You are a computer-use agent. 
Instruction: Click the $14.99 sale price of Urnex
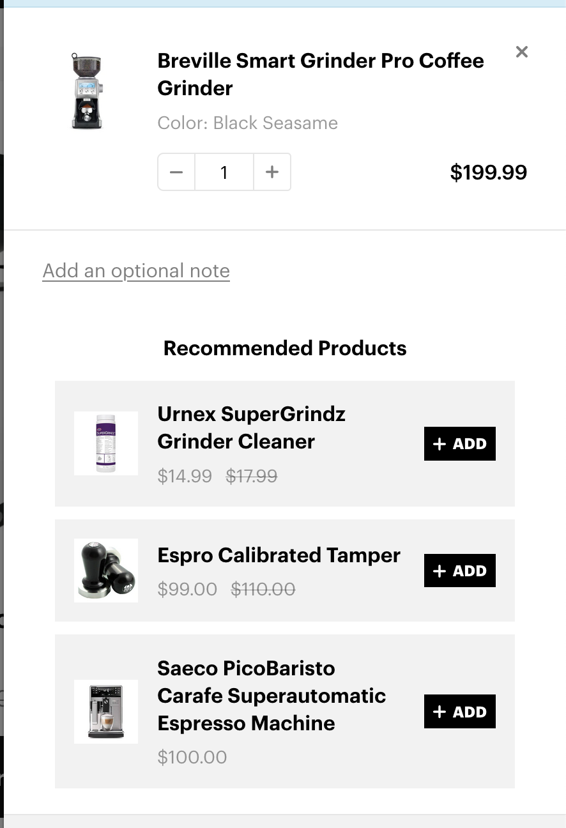[185, 476]
